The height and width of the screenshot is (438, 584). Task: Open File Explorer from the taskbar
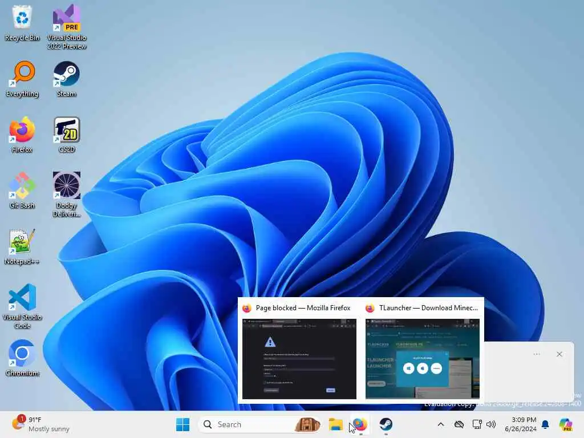335,424
